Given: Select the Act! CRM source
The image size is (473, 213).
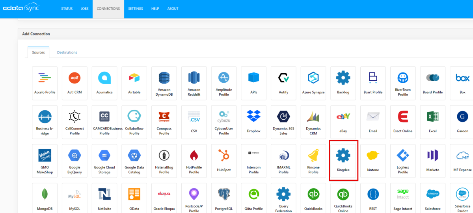Looking at the screenshot, I should click(x=74, y=83).
